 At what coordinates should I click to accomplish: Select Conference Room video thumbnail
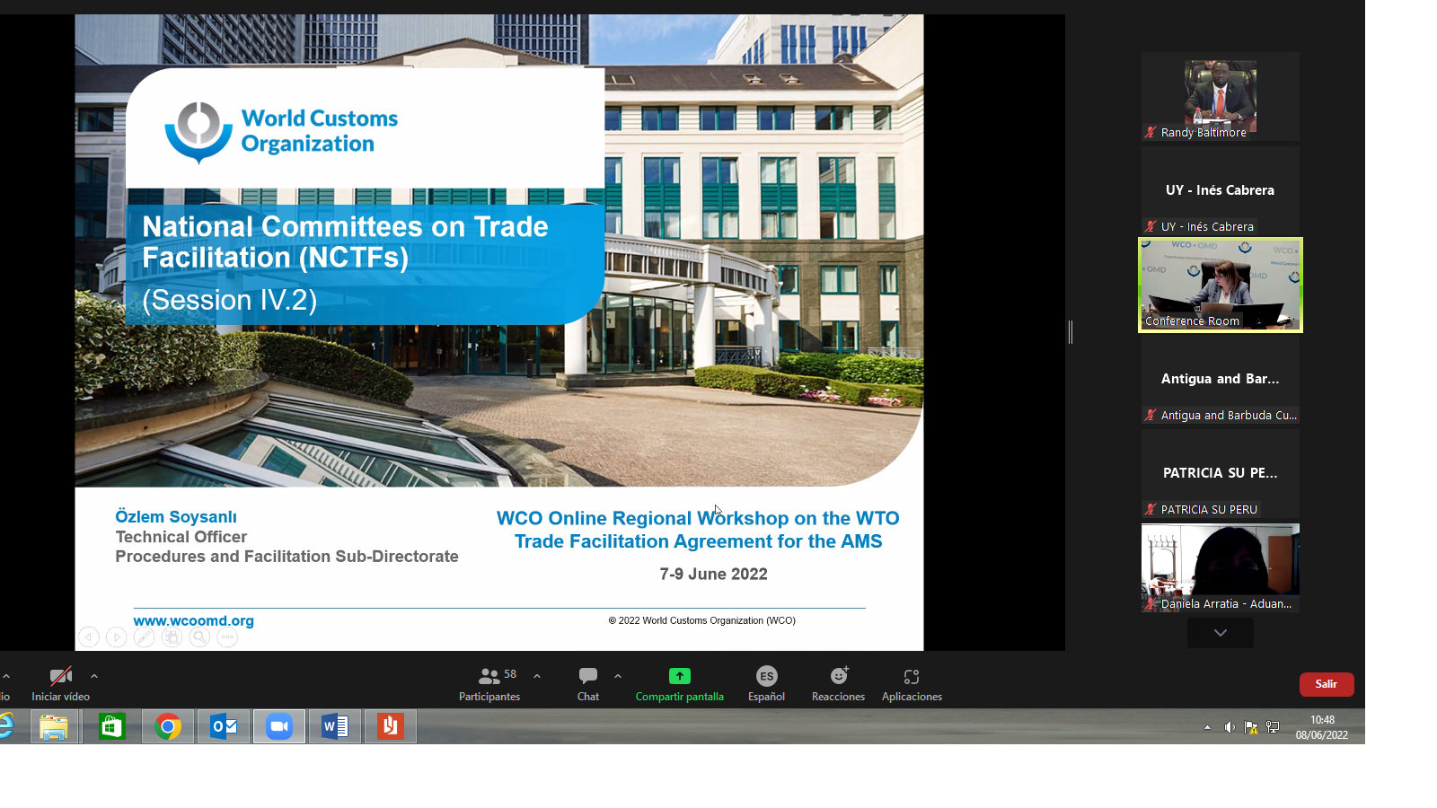click(1221, 285)
